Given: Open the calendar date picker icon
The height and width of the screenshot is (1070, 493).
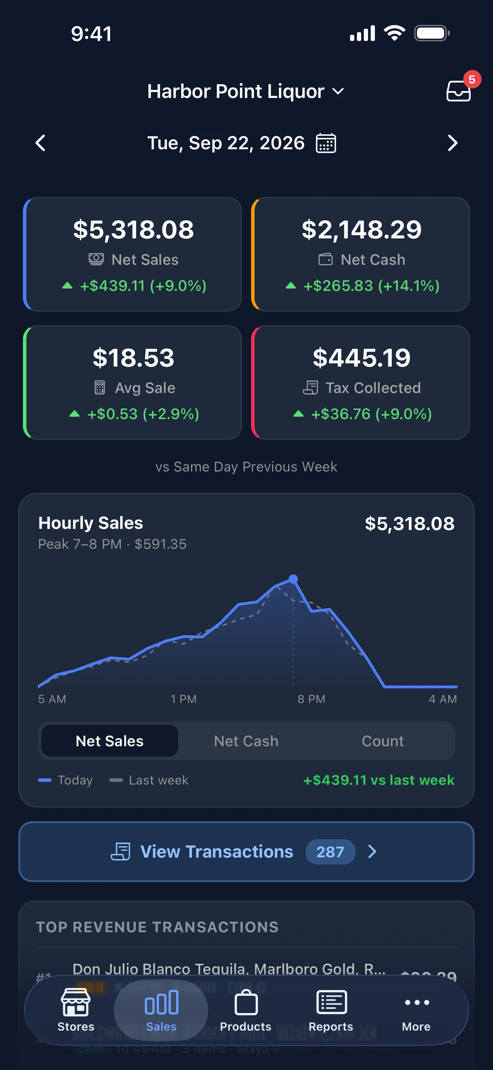Looking at the screenshot, I should [326, 143].
